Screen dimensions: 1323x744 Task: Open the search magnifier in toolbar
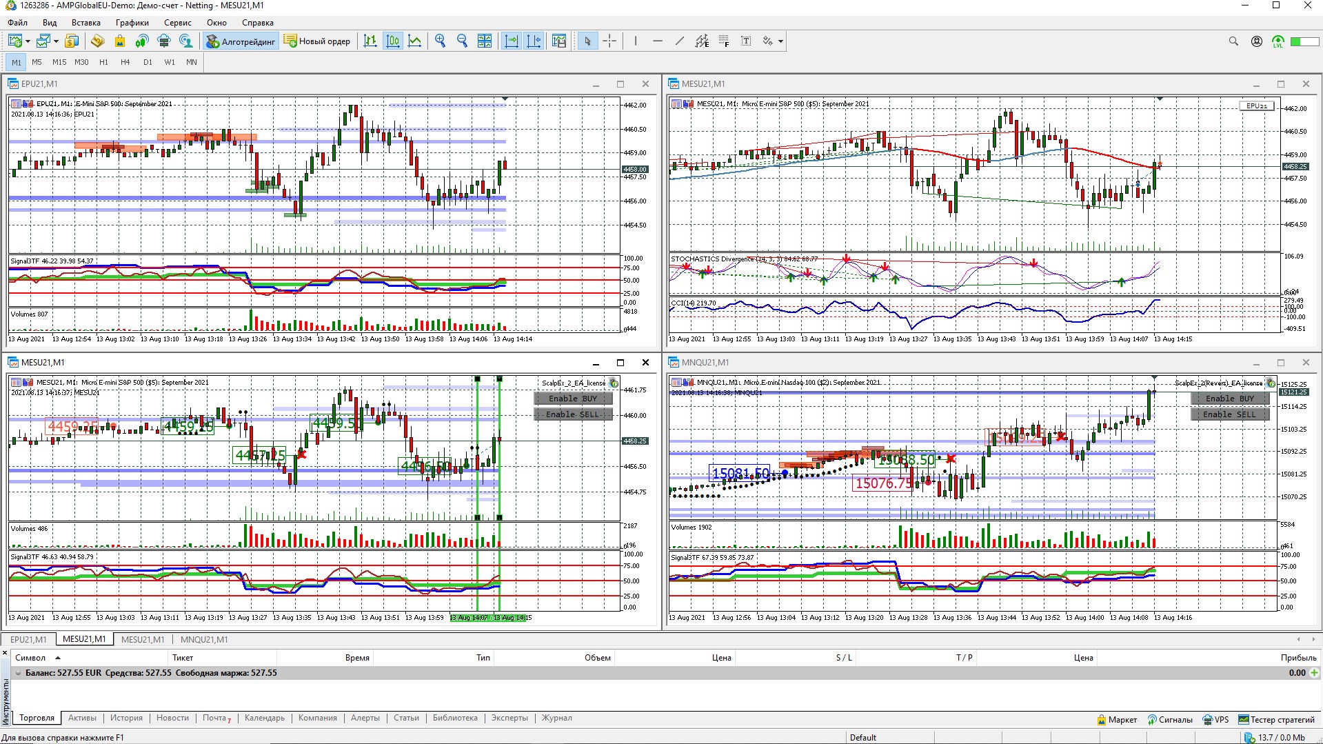pyautogui.click(x=1233, y=41)
